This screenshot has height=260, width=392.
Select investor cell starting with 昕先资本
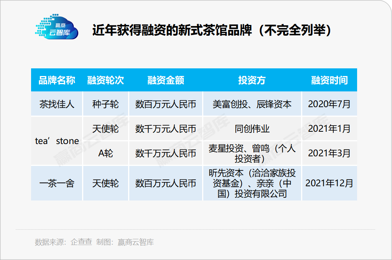[x=252, y=184]
